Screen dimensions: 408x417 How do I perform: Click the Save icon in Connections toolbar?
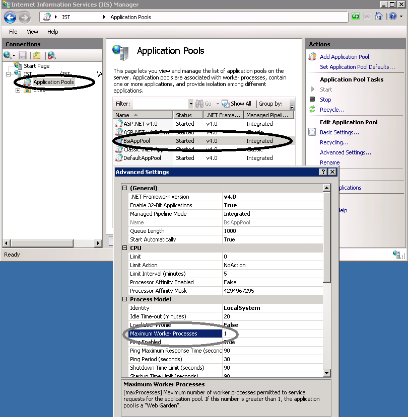click(x=22, y=55)
